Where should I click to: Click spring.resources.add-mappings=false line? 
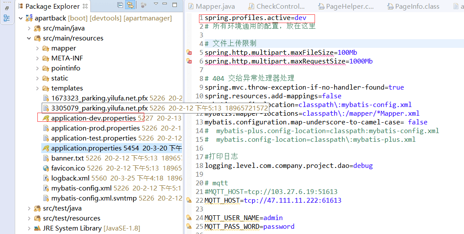(273, 96)
